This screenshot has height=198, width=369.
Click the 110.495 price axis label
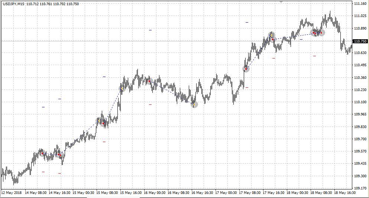(x=360, y=65)
